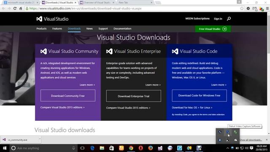Viewport: 270px width, 152px height.
Task: Open Google Chrome taskbar icon
Action: tap(131, 148)
